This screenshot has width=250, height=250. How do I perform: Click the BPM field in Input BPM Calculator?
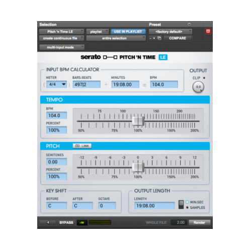164,85
